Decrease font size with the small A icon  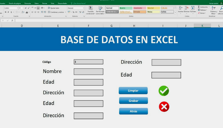pyautogui.click(x=29, y=8)
